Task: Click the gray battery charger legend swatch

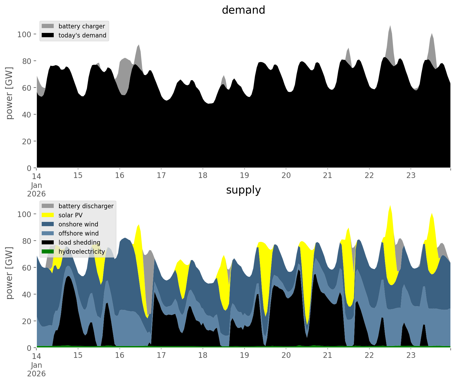Action: (48, 26)
